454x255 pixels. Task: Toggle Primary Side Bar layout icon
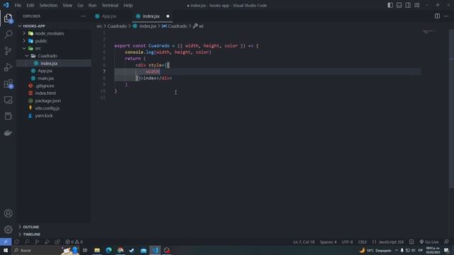tap(390, 5)
